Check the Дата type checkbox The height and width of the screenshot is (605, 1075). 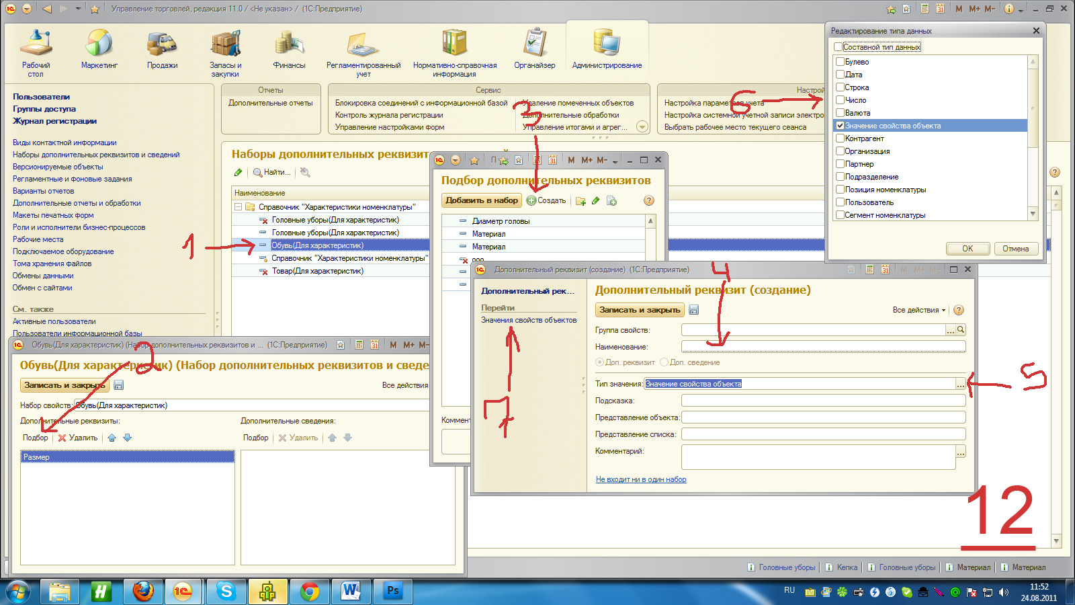[840, 75]
